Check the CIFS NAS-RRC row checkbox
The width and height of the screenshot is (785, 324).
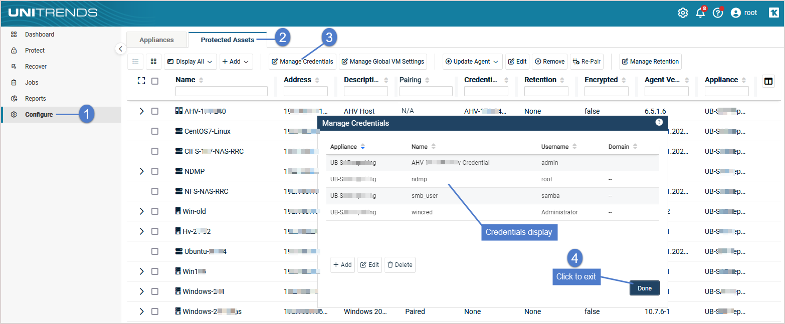[155, 151]
